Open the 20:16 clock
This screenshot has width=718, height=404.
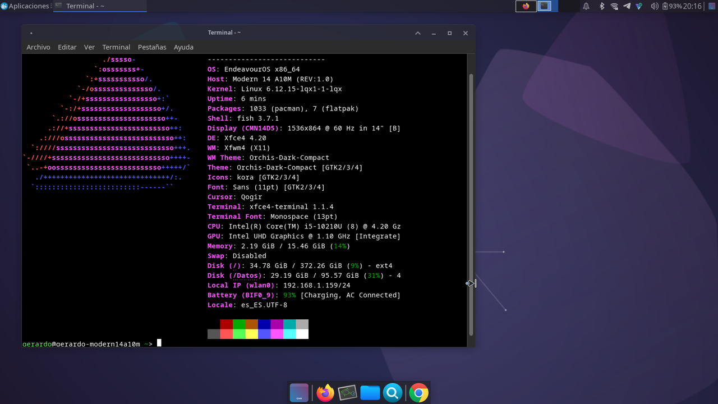coord(693,6)
